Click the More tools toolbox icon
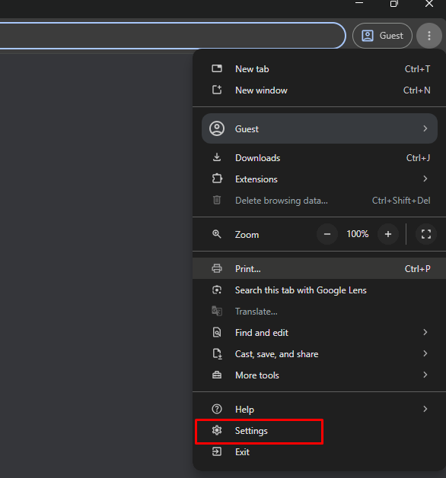The width and height of the screenshot is (446, 478). [217, 375]
